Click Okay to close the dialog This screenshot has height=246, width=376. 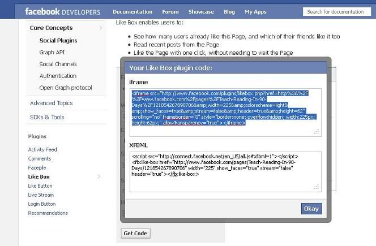[x=311, y=209]
